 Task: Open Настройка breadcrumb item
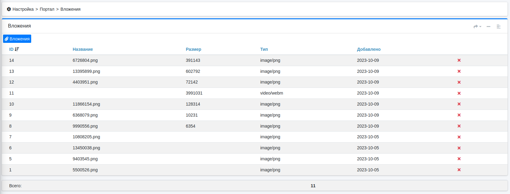[x=23, y=9]
